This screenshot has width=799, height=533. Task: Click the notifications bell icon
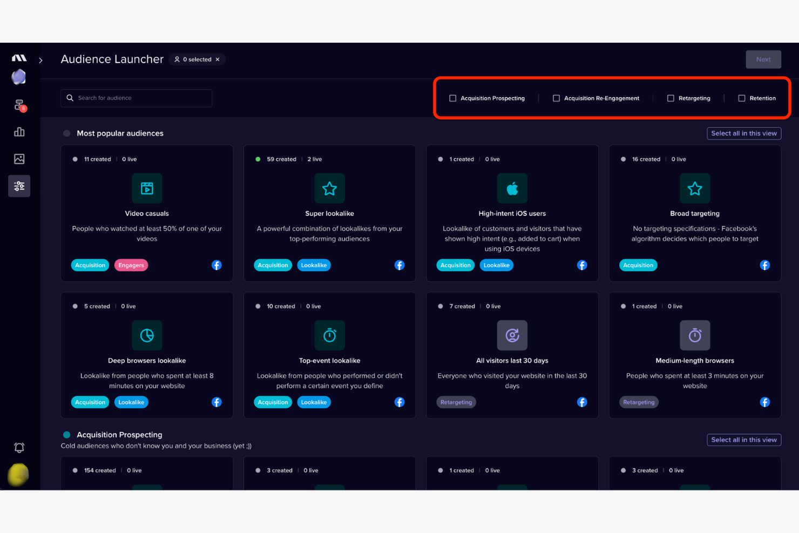tap(19, 447)
